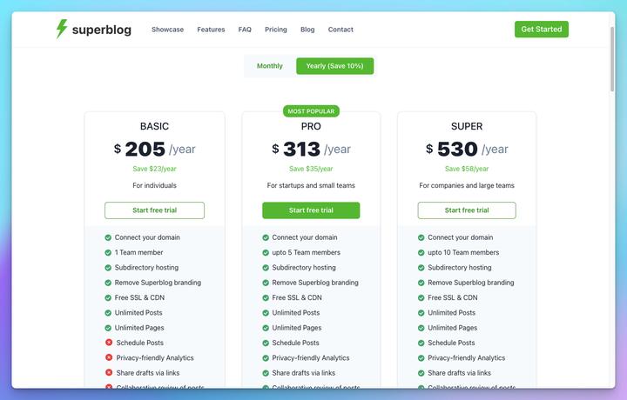Viewport: 627px width, 400px height.
Task: Open the Blog navigation link
Action: click(x=307, y=30)
